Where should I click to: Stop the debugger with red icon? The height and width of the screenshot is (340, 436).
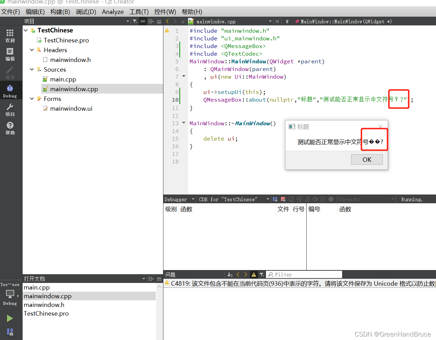coord(283,199)
